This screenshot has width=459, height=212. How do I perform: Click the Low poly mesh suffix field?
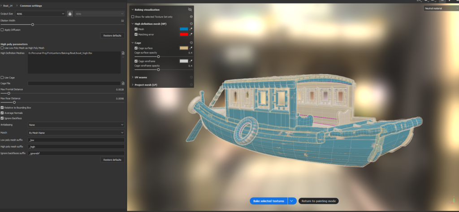[x=76, y=140]
